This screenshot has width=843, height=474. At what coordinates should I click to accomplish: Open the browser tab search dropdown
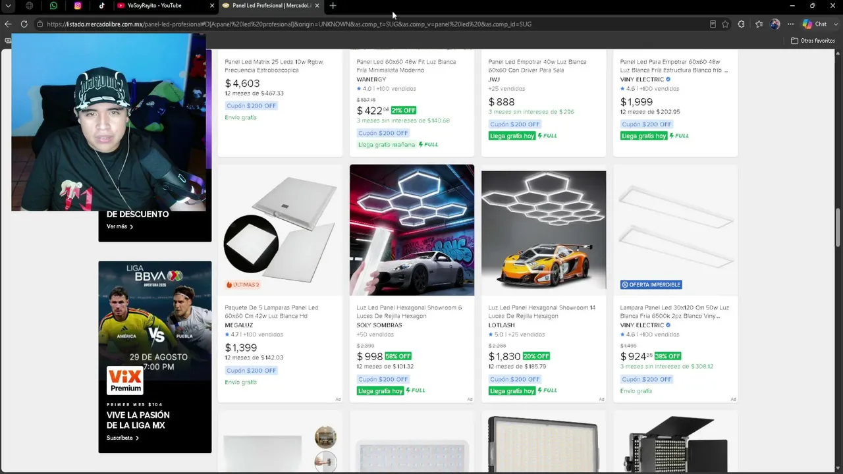[8, 6]
